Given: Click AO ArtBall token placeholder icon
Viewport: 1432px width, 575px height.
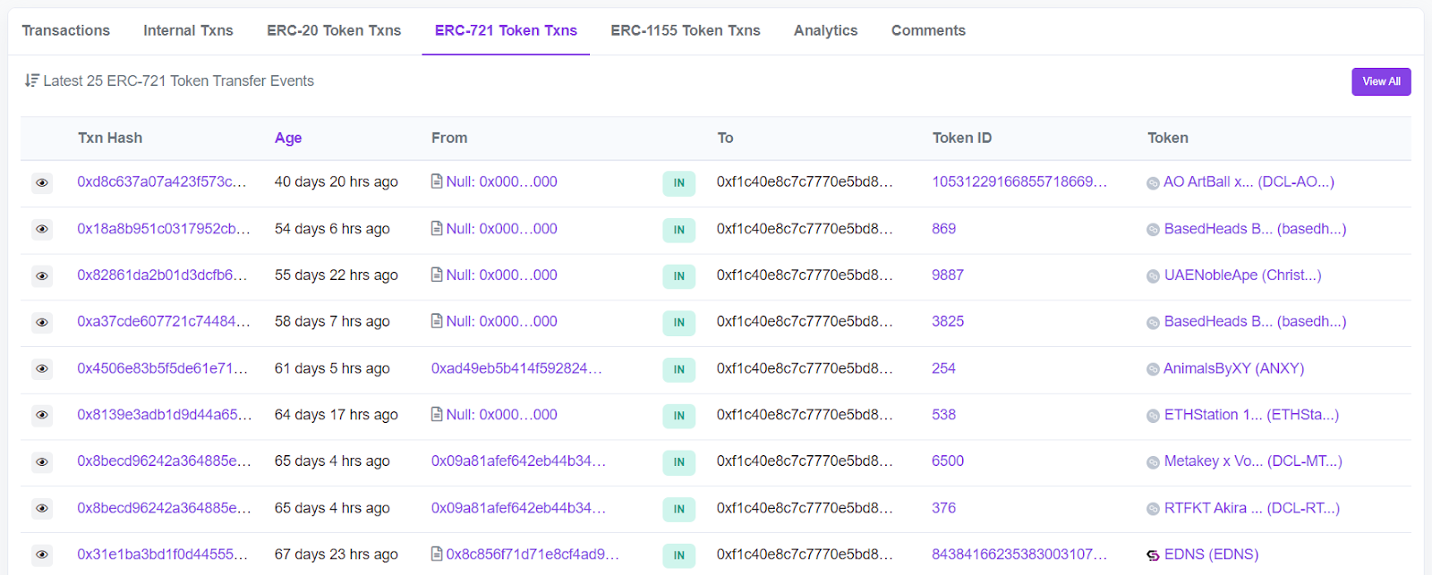Looking at the screenshot, I should tap(1153, 183).
